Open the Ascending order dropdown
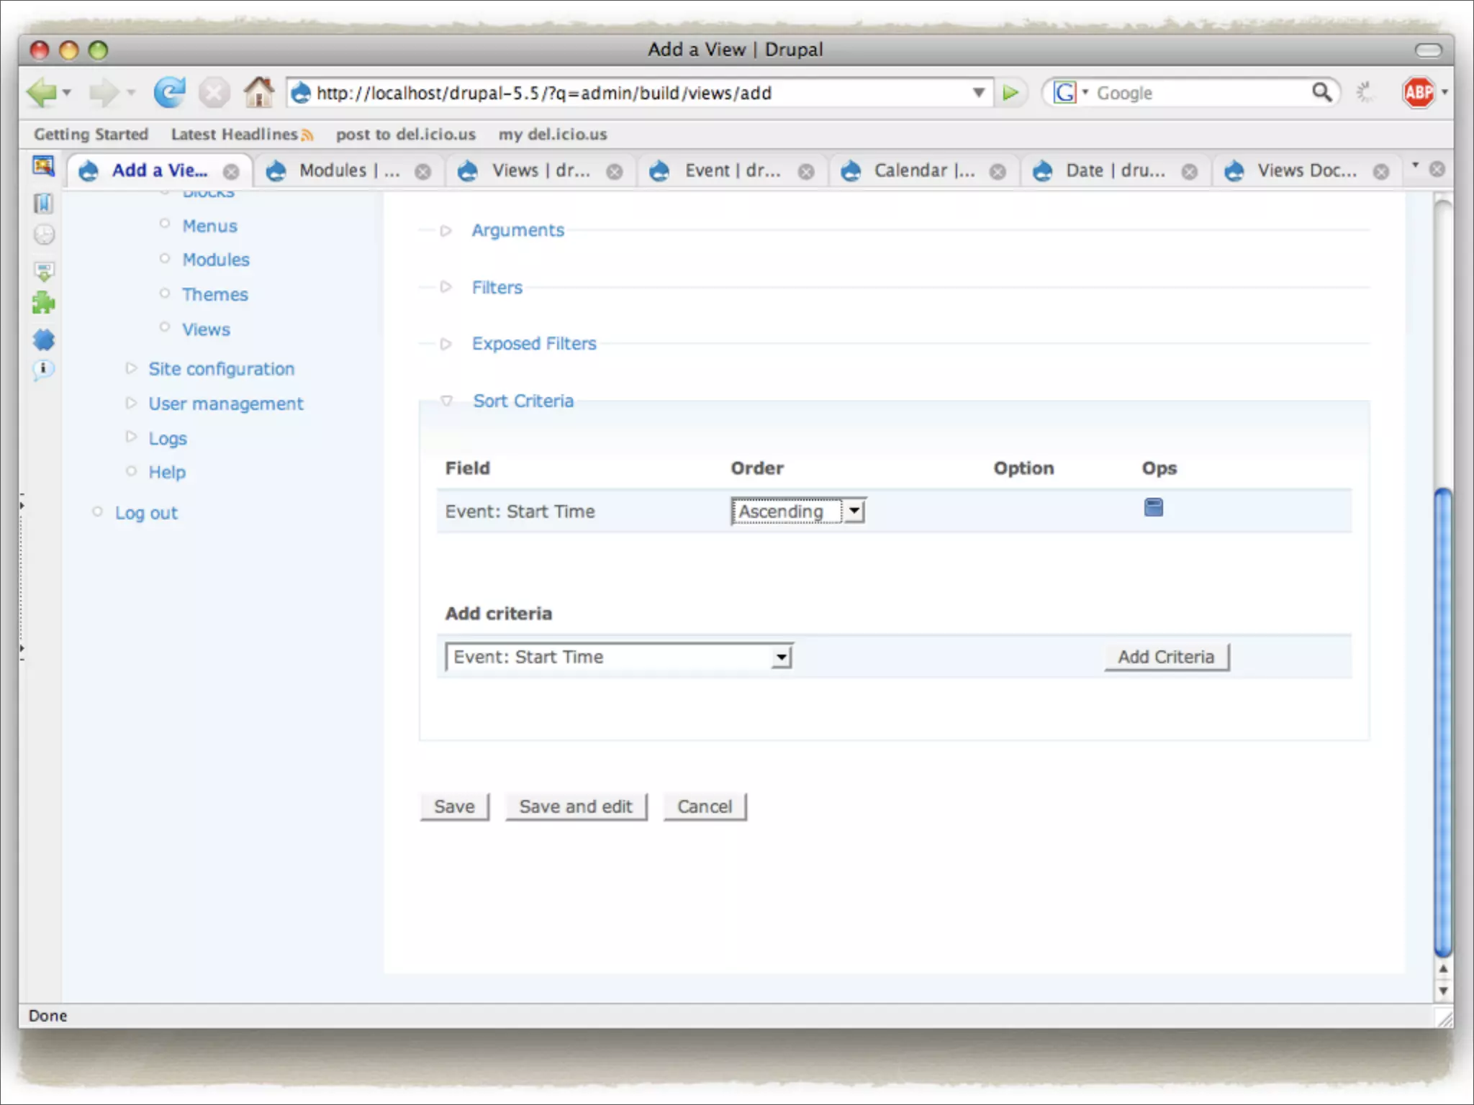 pos(797,511)
